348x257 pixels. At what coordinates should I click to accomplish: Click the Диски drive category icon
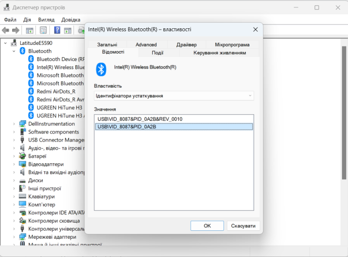coord(23,180)
